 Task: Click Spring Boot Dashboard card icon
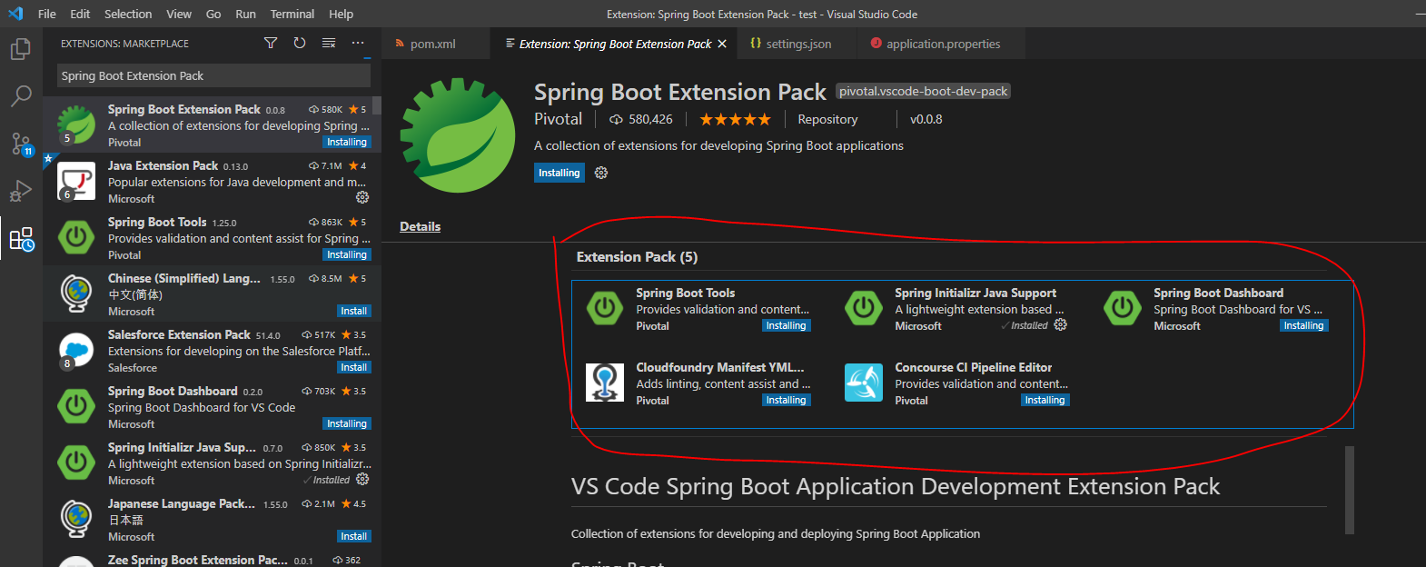pos(1122,308)
